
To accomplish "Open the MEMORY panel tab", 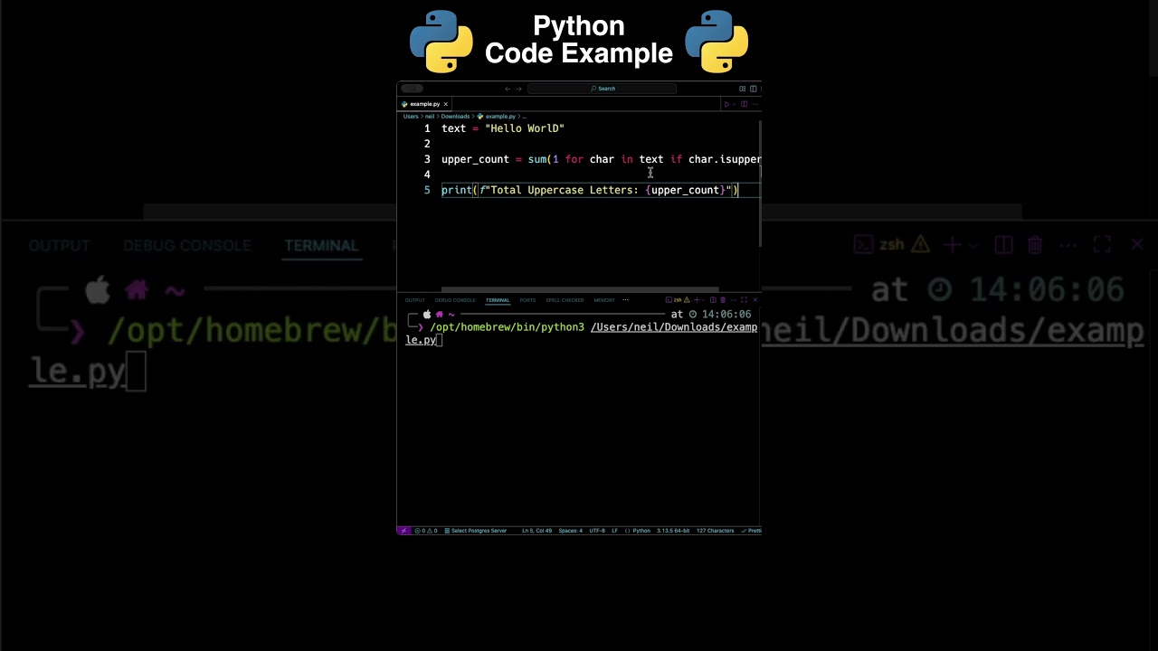I will [604, 300].
